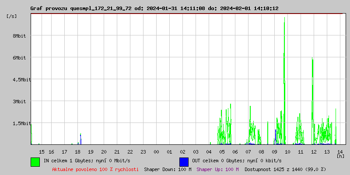The width and height of the screenshot is (350, 175).
Task: Select hour 00 on the time axis
Action: [x=156, y=152]
